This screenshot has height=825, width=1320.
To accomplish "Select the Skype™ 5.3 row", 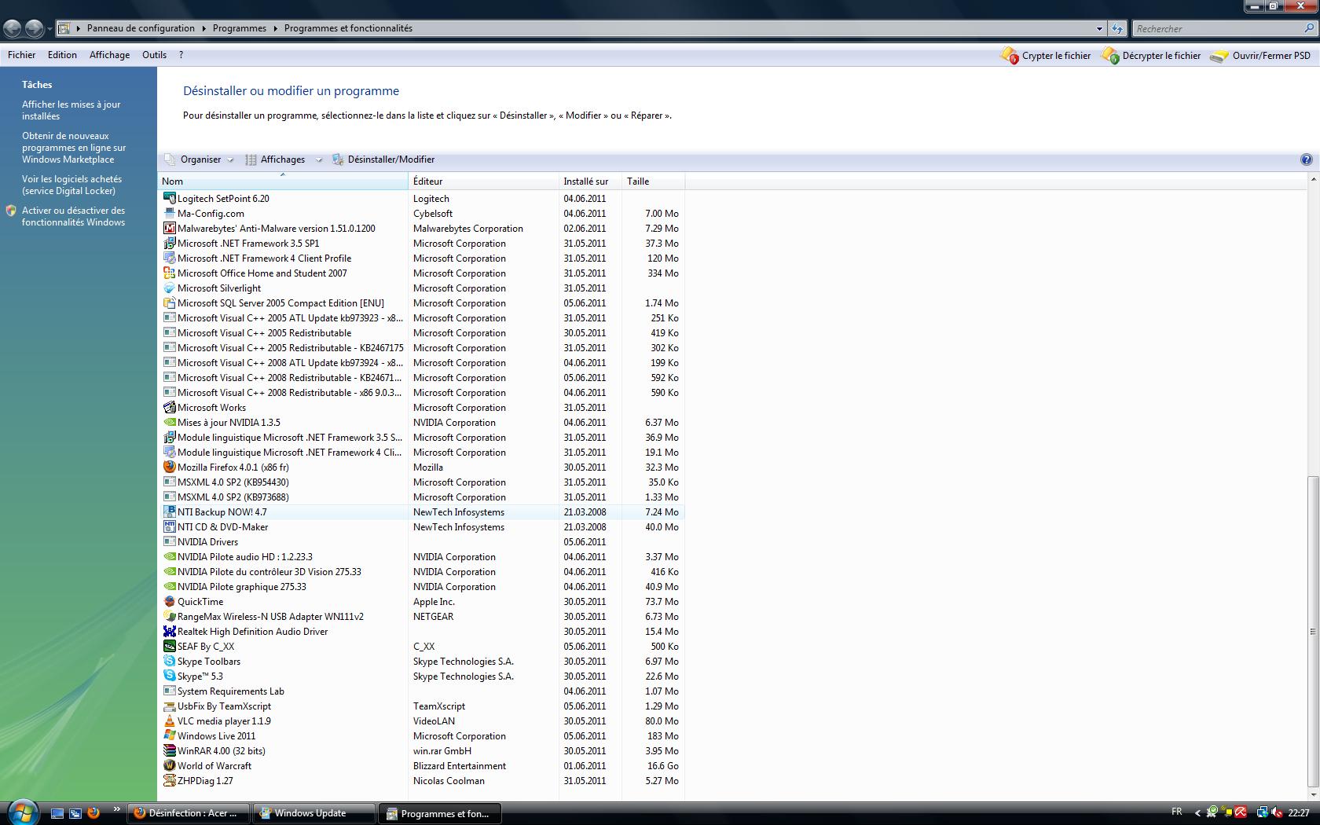I will click(421, 676).
